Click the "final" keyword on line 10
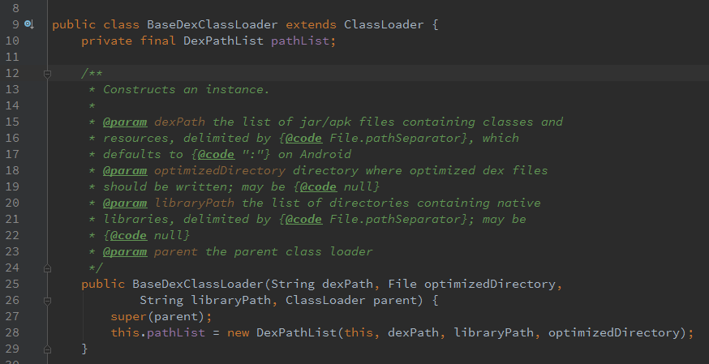Image resolution: width=709 pixels, height=364 pixels. [158, 41]
